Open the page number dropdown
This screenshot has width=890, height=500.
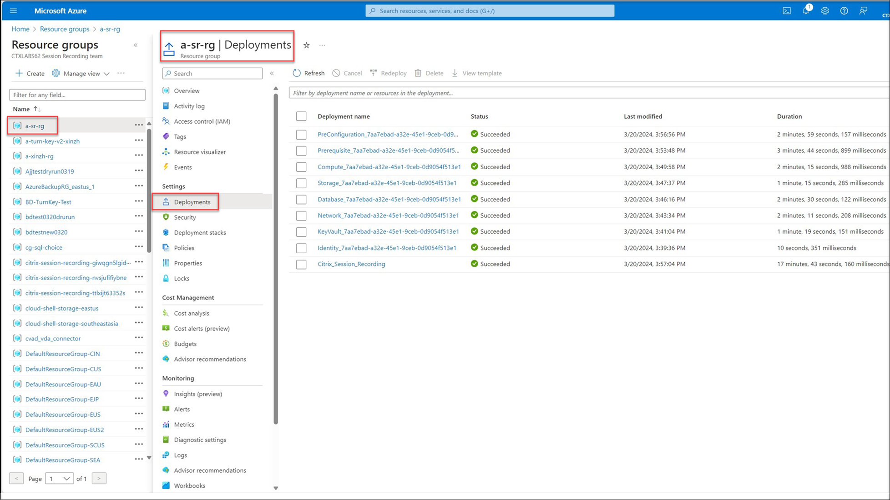[x=59, y=479]
